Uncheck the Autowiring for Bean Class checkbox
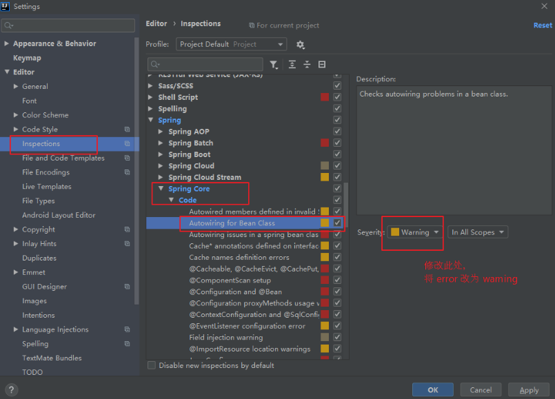Screen dimensions: 555x399 (x=337, y=223)
